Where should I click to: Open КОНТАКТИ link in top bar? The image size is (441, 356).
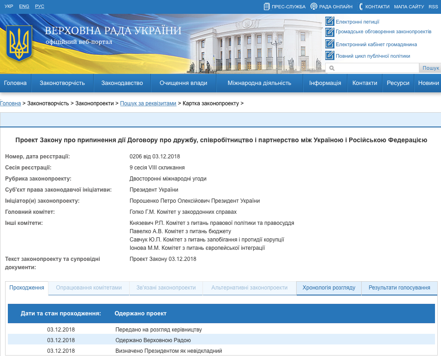tap(377, 6)
